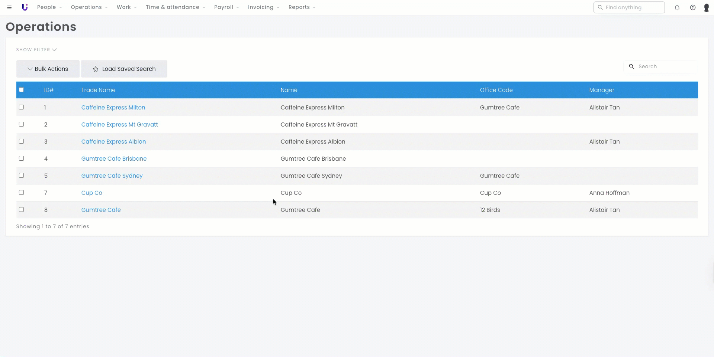The height and width of the screenshot is (357, 714).
Task: Open the hamburger side menu
Action: [9, 7]
